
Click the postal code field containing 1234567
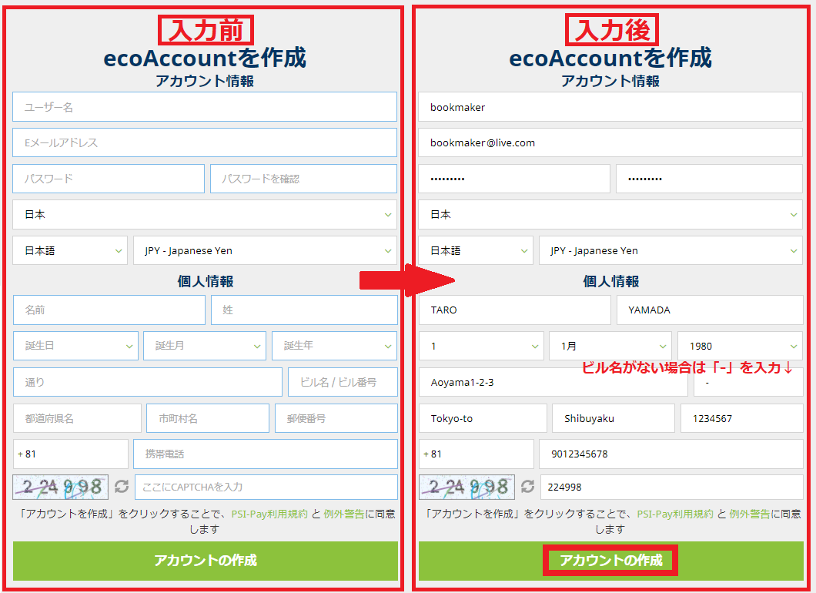[741, 418]
